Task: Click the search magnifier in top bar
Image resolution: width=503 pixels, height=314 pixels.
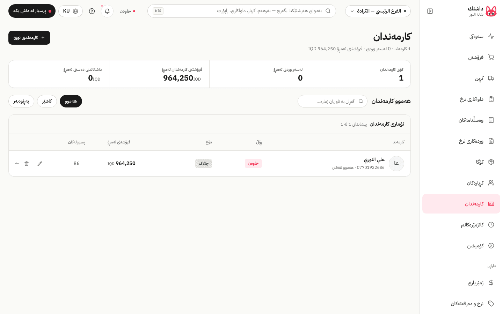Action: 328,11
